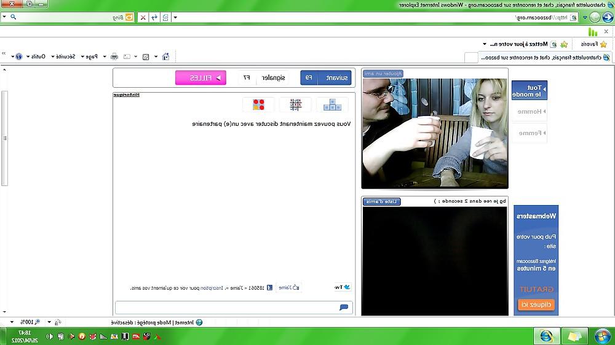Refresh the page with the refresh arrows
615x345 pixels.
coord(154,18)
